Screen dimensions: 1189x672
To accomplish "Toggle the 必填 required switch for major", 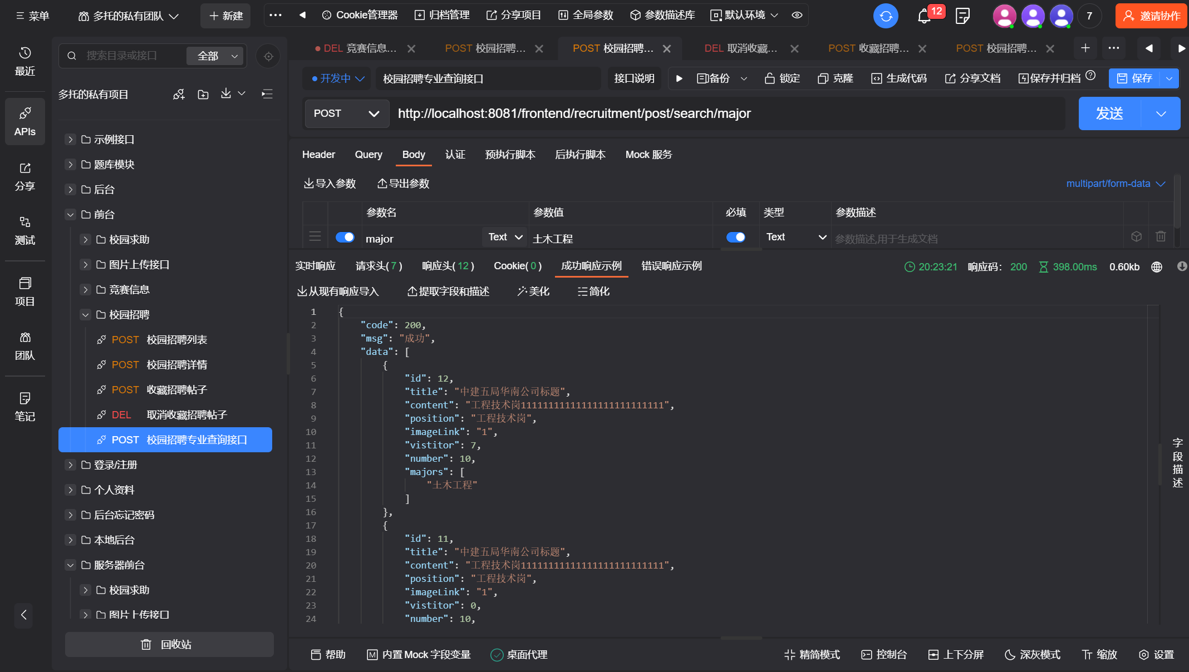I will point(735,238).
